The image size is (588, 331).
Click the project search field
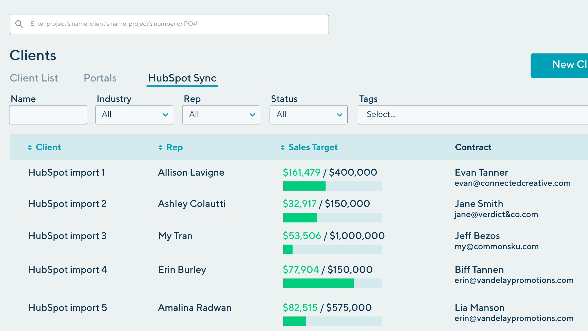pyautogui.click(x=175, y=24)
